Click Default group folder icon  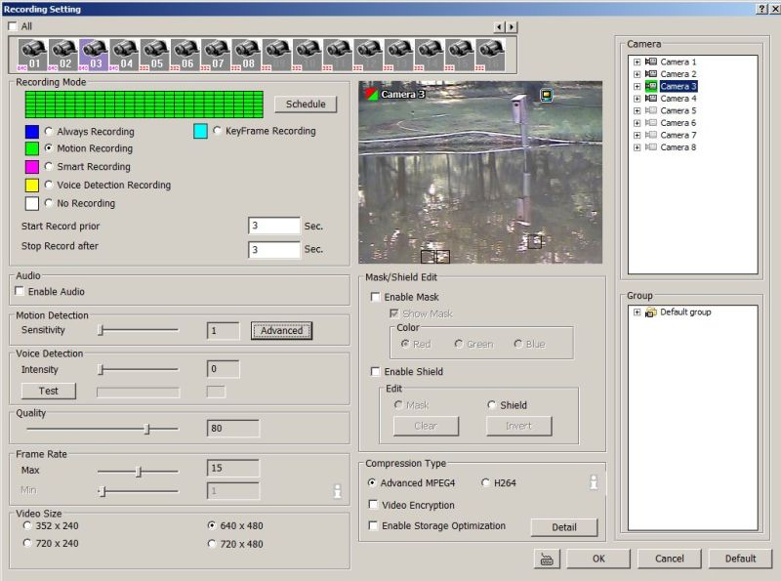(x=651, y=312)
